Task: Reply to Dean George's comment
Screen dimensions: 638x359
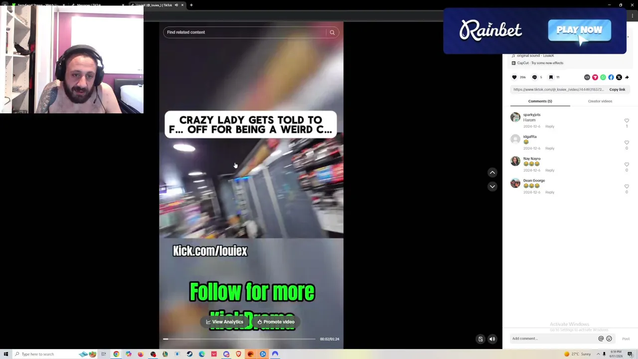Action: [x=550, y=192]
